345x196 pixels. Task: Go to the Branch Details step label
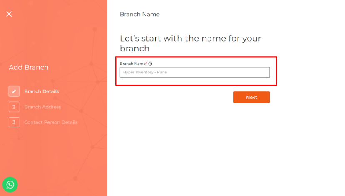click(x=41, y=91)
